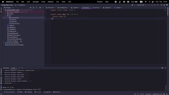
Task: Open the account dropdown in top toolbar
Action: [x=133, y=5]
